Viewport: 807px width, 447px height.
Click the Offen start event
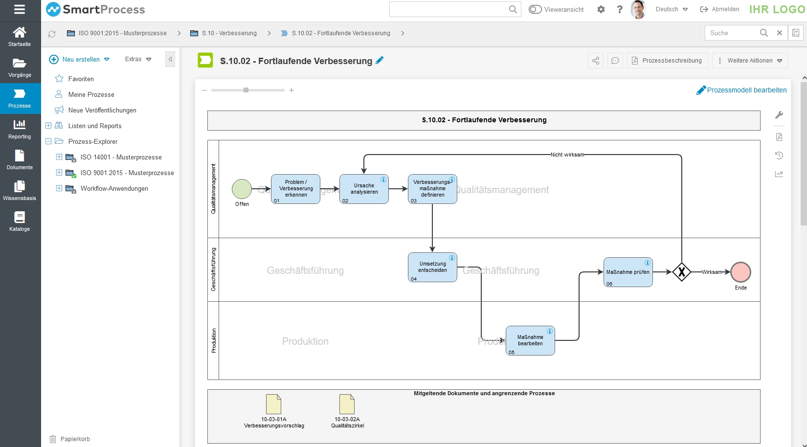[x=242, y=189]
